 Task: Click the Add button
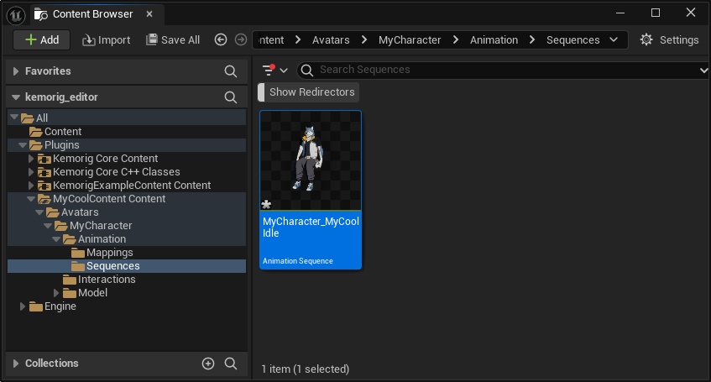click(x=41, y=39)
